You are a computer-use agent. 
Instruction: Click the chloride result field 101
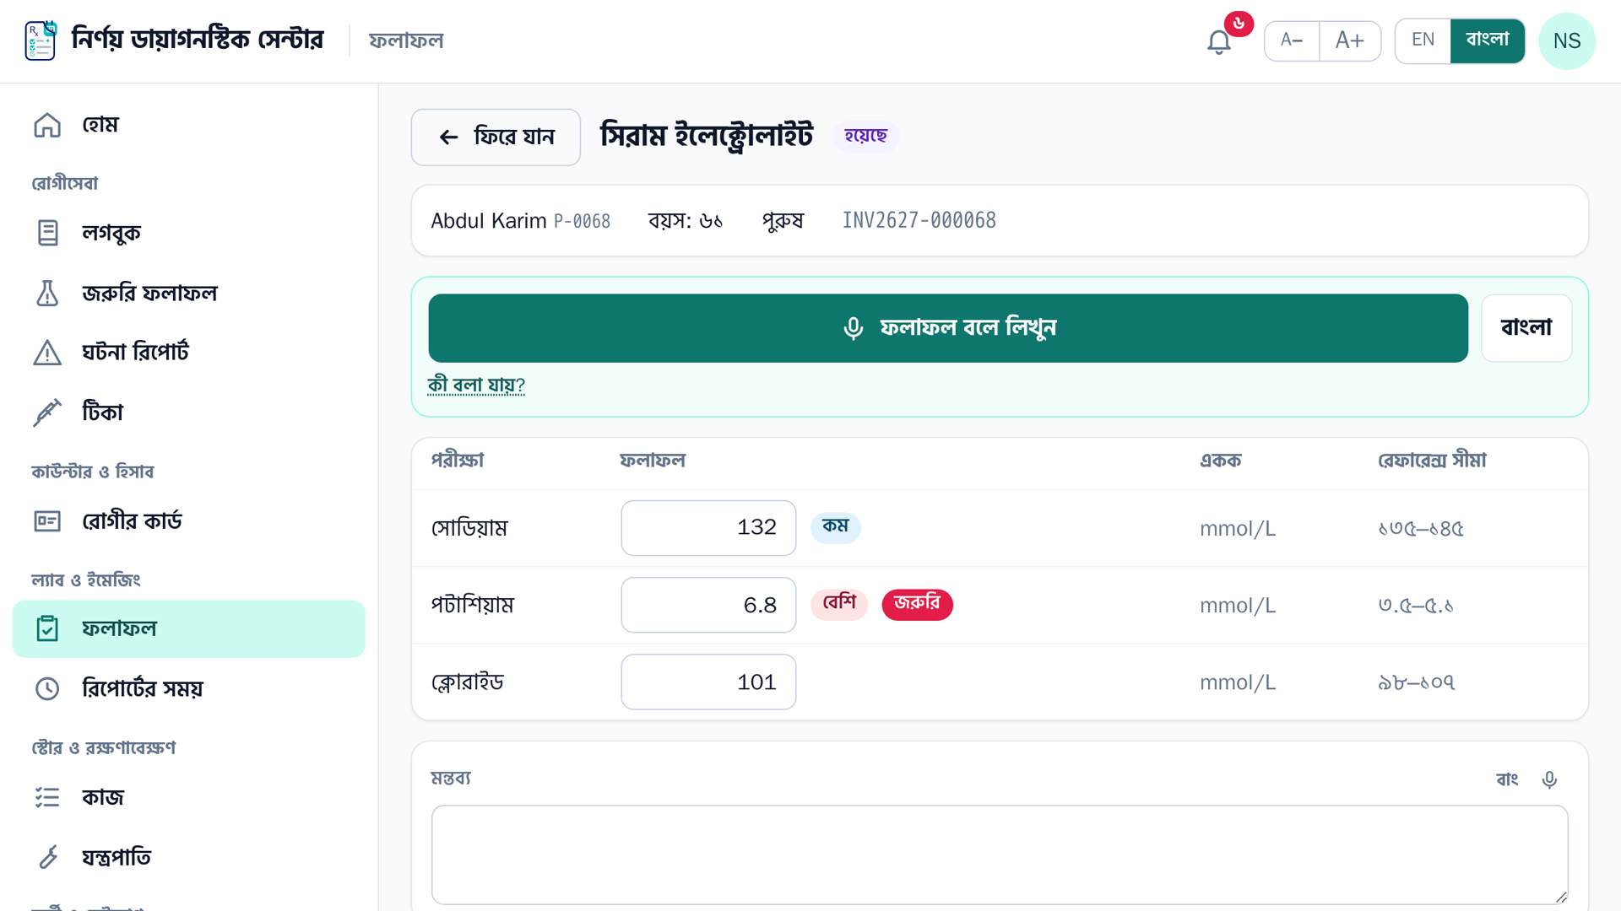[x=708, y=682]
